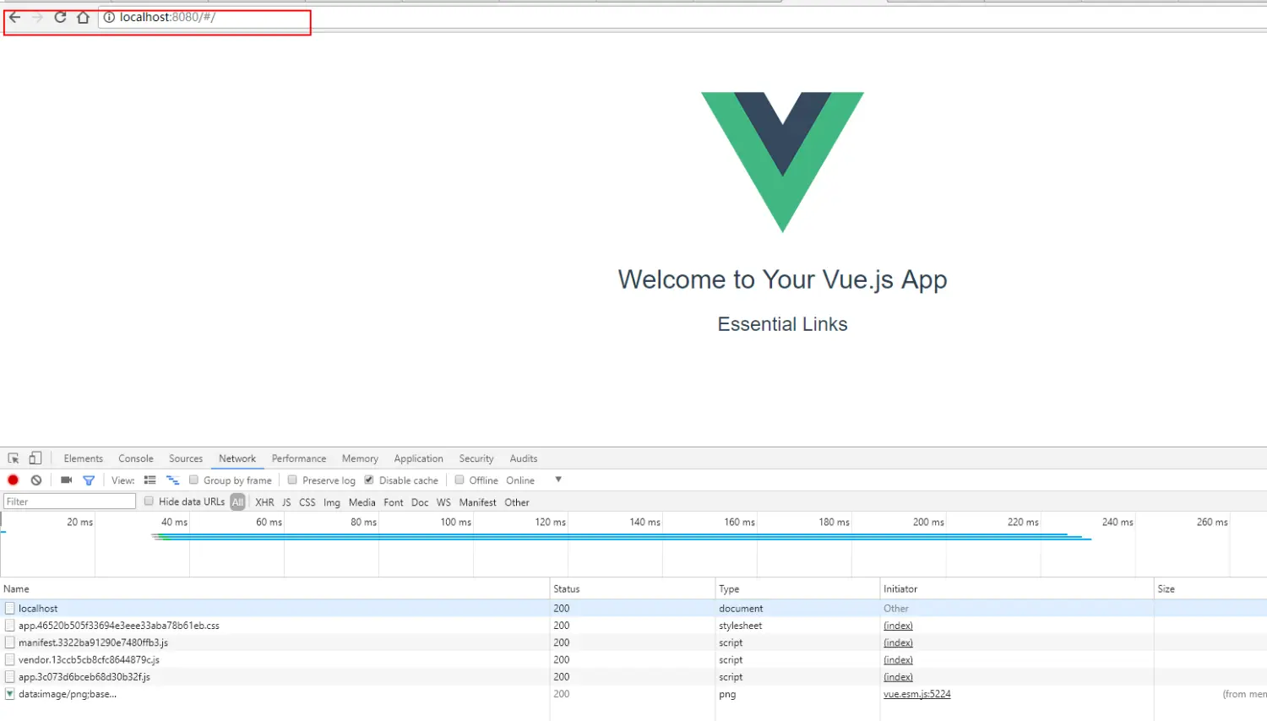Switch to the Sources tab

186,458
